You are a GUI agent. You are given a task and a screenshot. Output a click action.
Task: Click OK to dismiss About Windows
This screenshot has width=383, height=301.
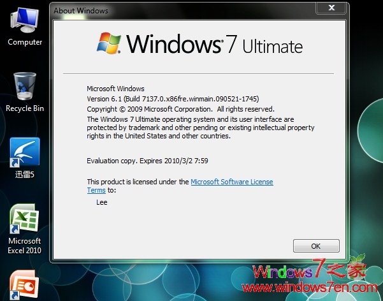tap(316, 246)
